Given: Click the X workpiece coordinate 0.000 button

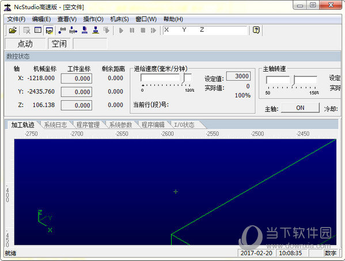Looking at the screenshot, I should [77, 78].
